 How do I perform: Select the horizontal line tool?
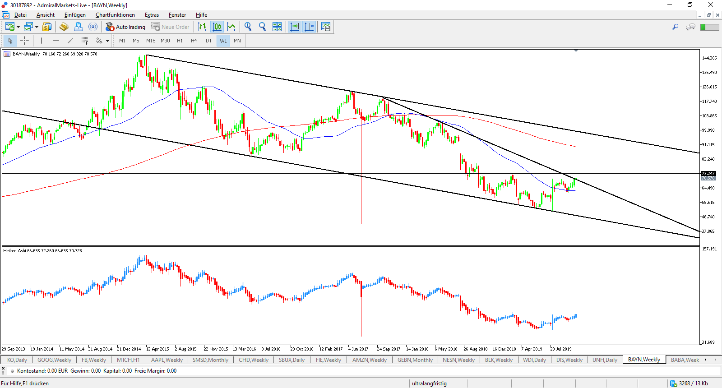tap(56, 41)
